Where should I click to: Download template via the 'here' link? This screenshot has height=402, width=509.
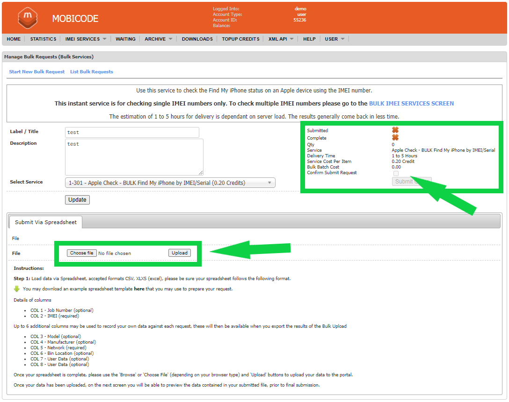point(139,289)
